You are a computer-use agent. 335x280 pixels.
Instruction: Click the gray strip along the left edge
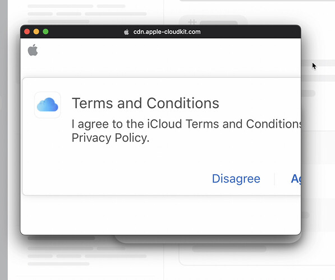(4, 140)
